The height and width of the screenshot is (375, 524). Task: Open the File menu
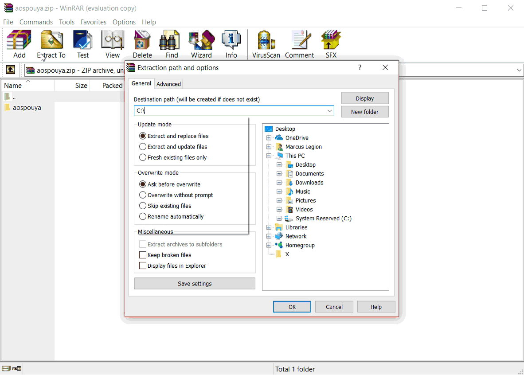(x=8, y=22)
